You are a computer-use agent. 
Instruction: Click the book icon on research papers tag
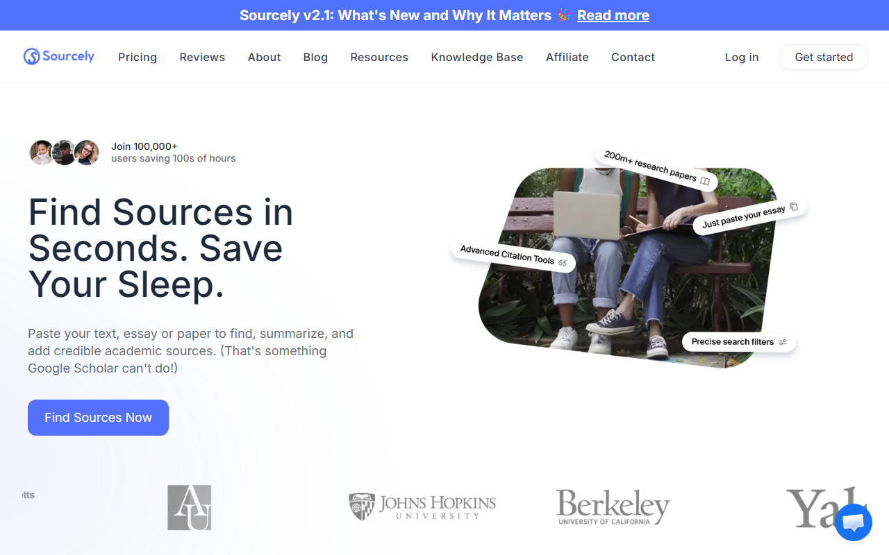[x=705, y=181]
